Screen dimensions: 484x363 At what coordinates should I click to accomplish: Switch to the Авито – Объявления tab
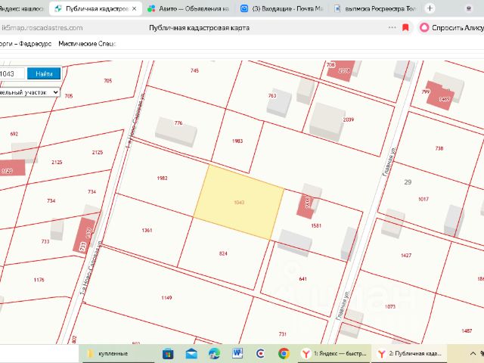pyautogui.click(x=188, y=8)
